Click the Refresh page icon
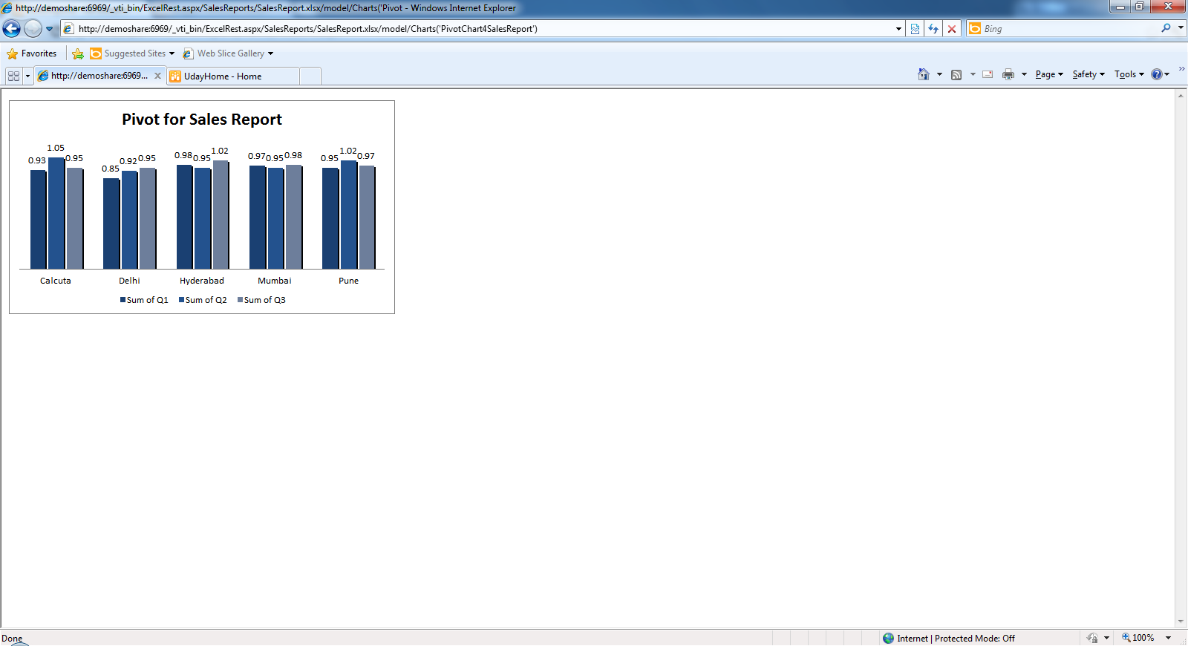Viewport: 1188px width, 646px height. 933,29
